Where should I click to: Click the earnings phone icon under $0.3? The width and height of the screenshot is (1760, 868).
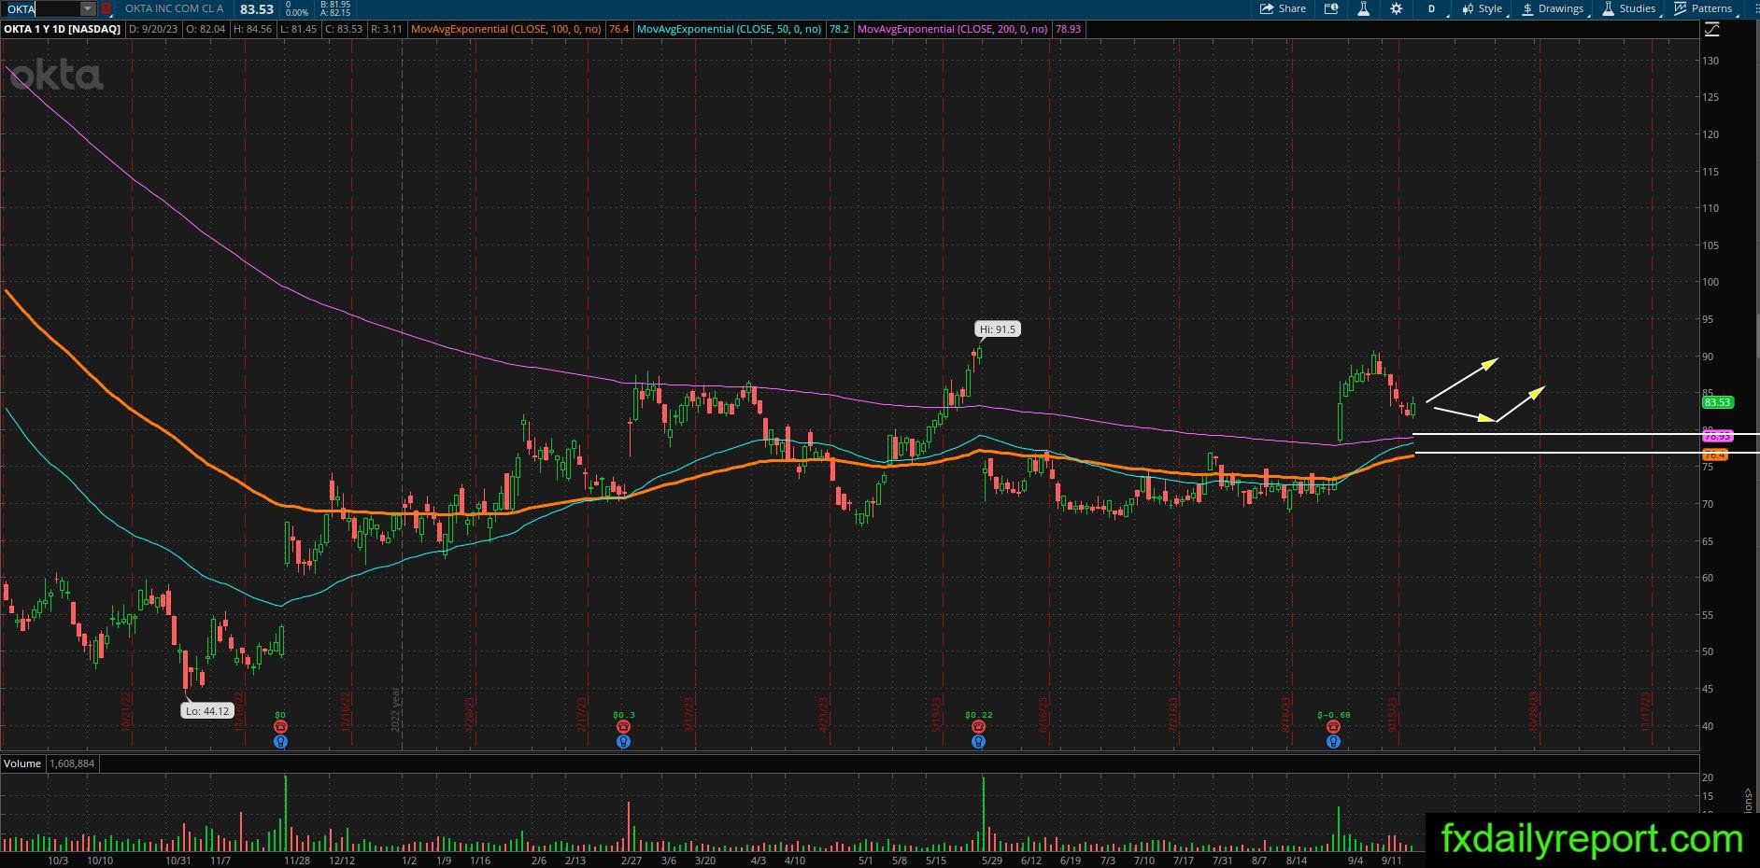tap(623, 727)
